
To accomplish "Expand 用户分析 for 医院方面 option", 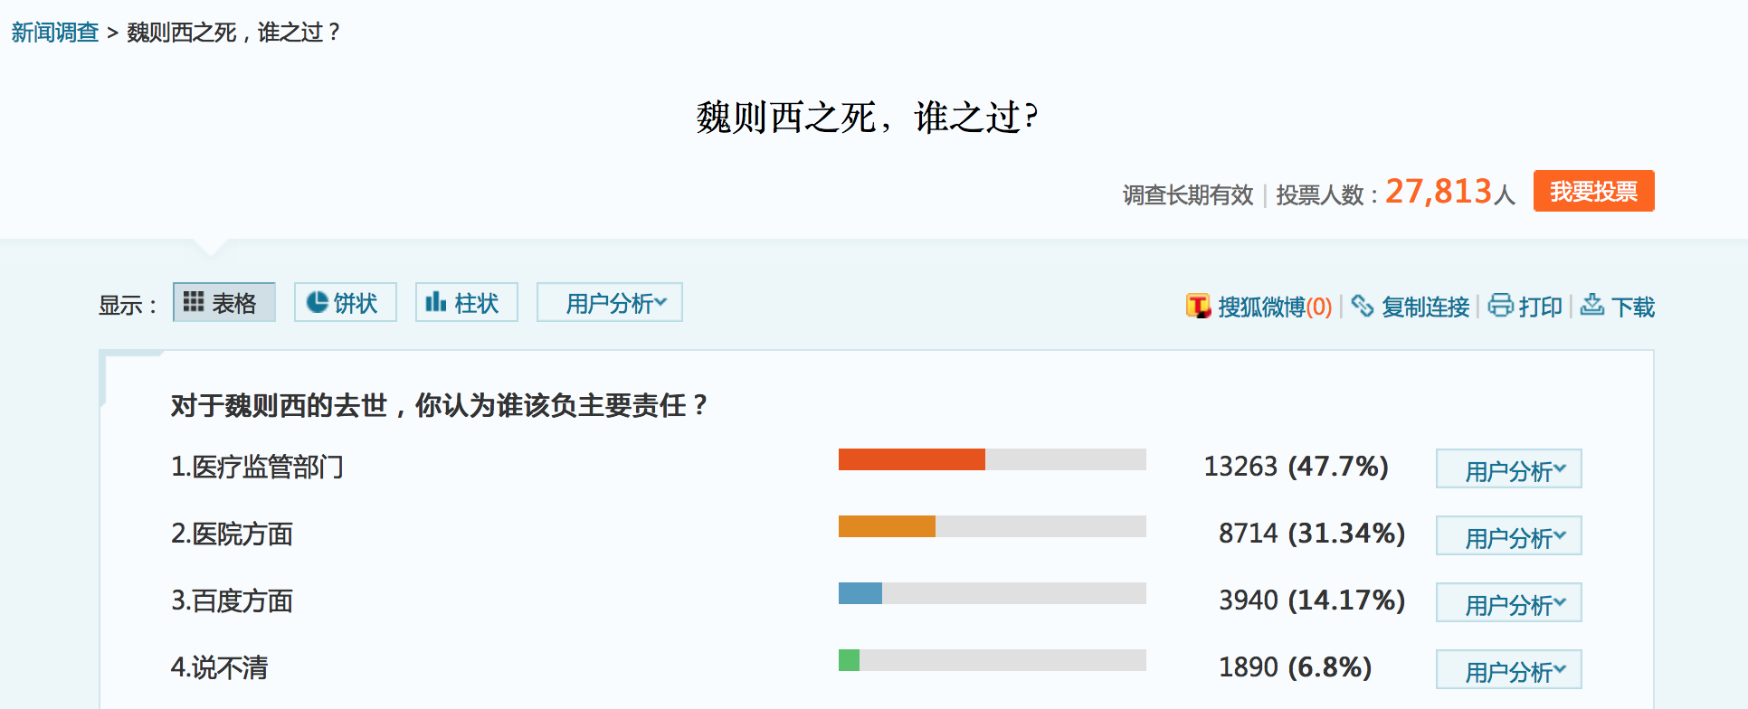I will pyautogui.click(x=1508, y=536).
